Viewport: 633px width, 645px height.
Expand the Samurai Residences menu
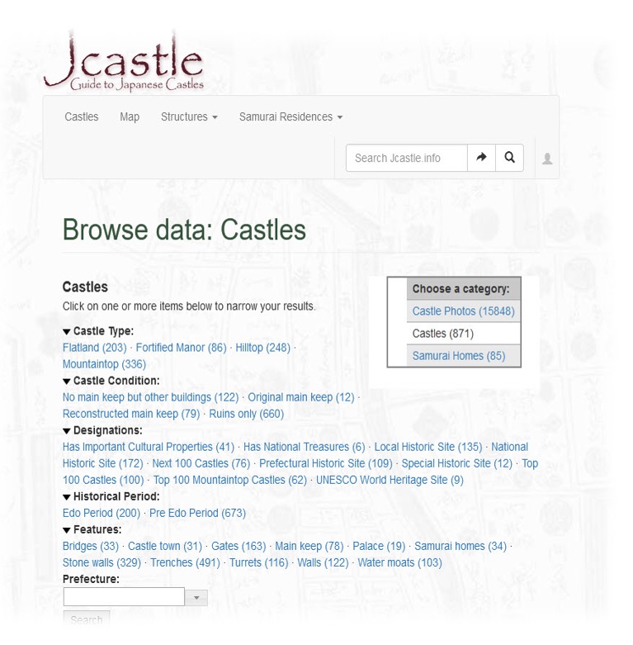[x=291, y=116]
